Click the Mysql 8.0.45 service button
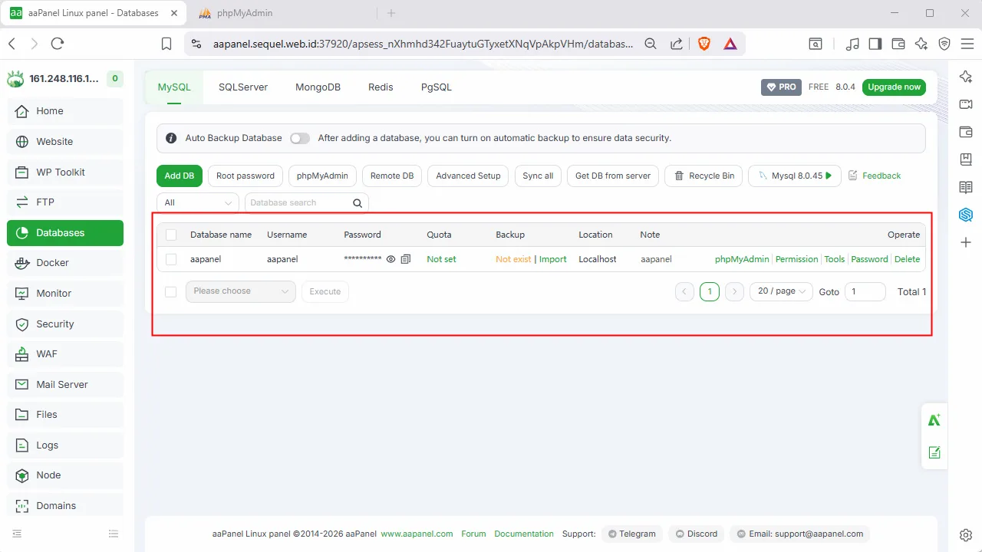Image resolution: width=982 pixels, height=552 pixels. pos(795,176)
